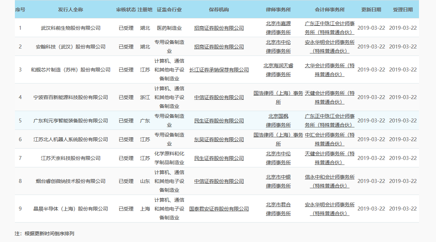Click 长江证券承销保荐有限公司 link

pos(219,70)
